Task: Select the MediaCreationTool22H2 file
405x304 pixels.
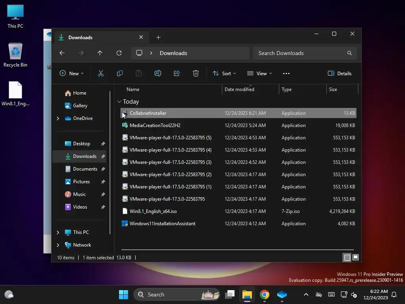Action: pos(238,125)
